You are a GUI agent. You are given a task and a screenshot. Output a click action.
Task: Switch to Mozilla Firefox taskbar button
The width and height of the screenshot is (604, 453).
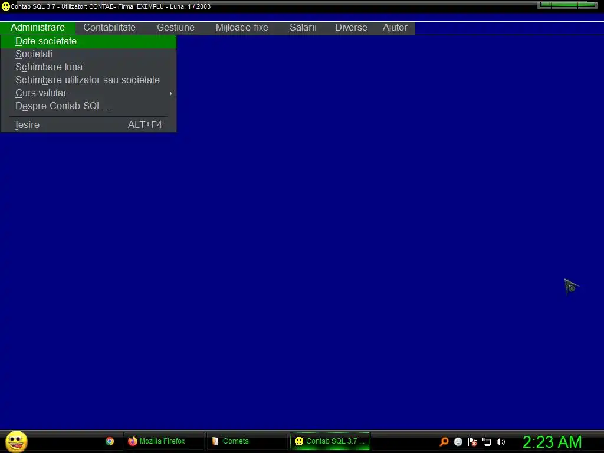click(163, 441)
